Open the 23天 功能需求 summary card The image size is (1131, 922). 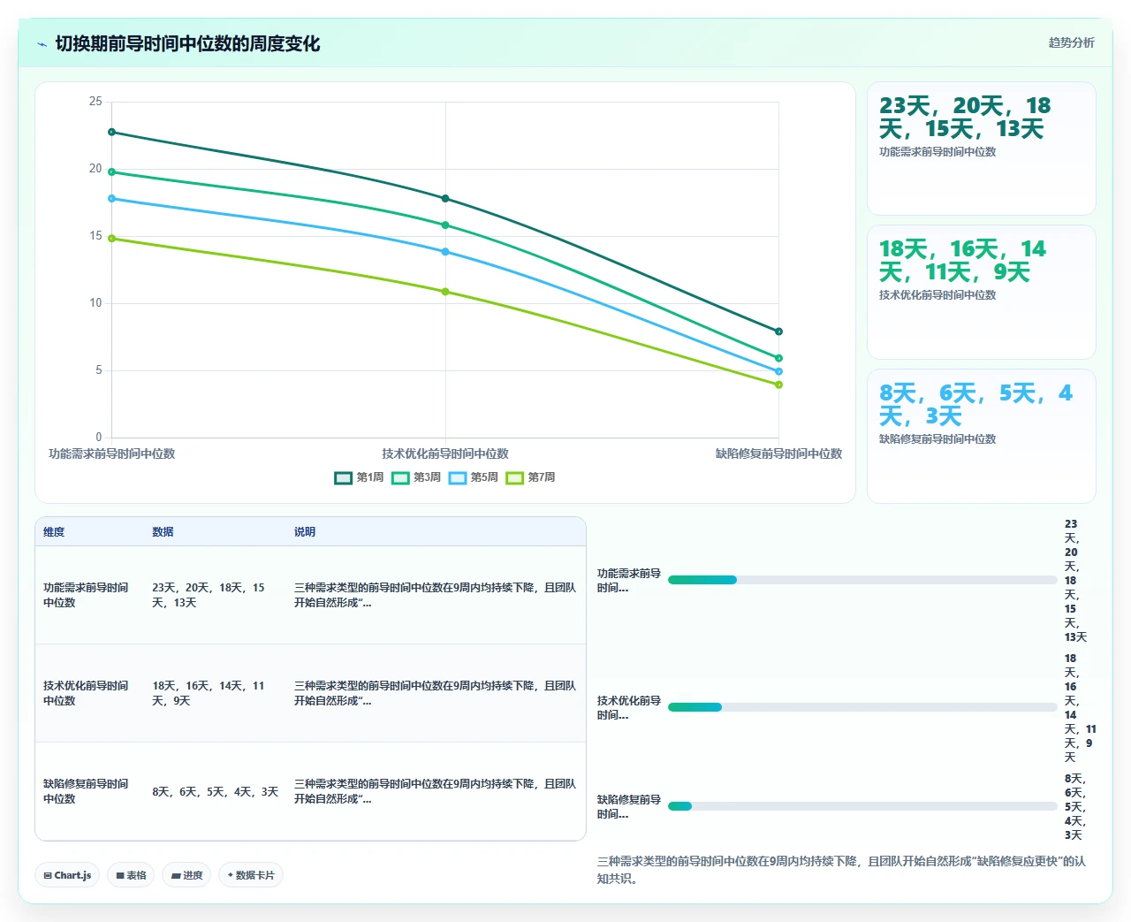(982, 149)
